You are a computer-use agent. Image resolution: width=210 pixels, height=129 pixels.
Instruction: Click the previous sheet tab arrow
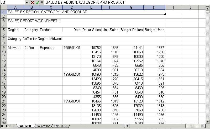point(7,126)
